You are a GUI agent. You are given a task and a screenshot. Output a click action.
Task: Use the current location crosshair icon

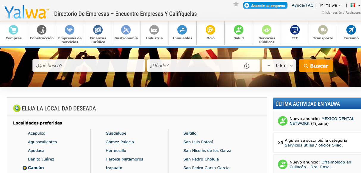coord(247,66)
